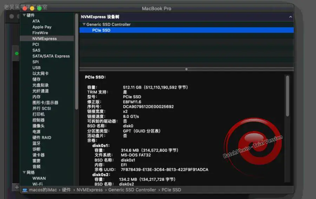Open USB hardware entry
This screenshot has height=199, width=316.
[x=37, y=68]
